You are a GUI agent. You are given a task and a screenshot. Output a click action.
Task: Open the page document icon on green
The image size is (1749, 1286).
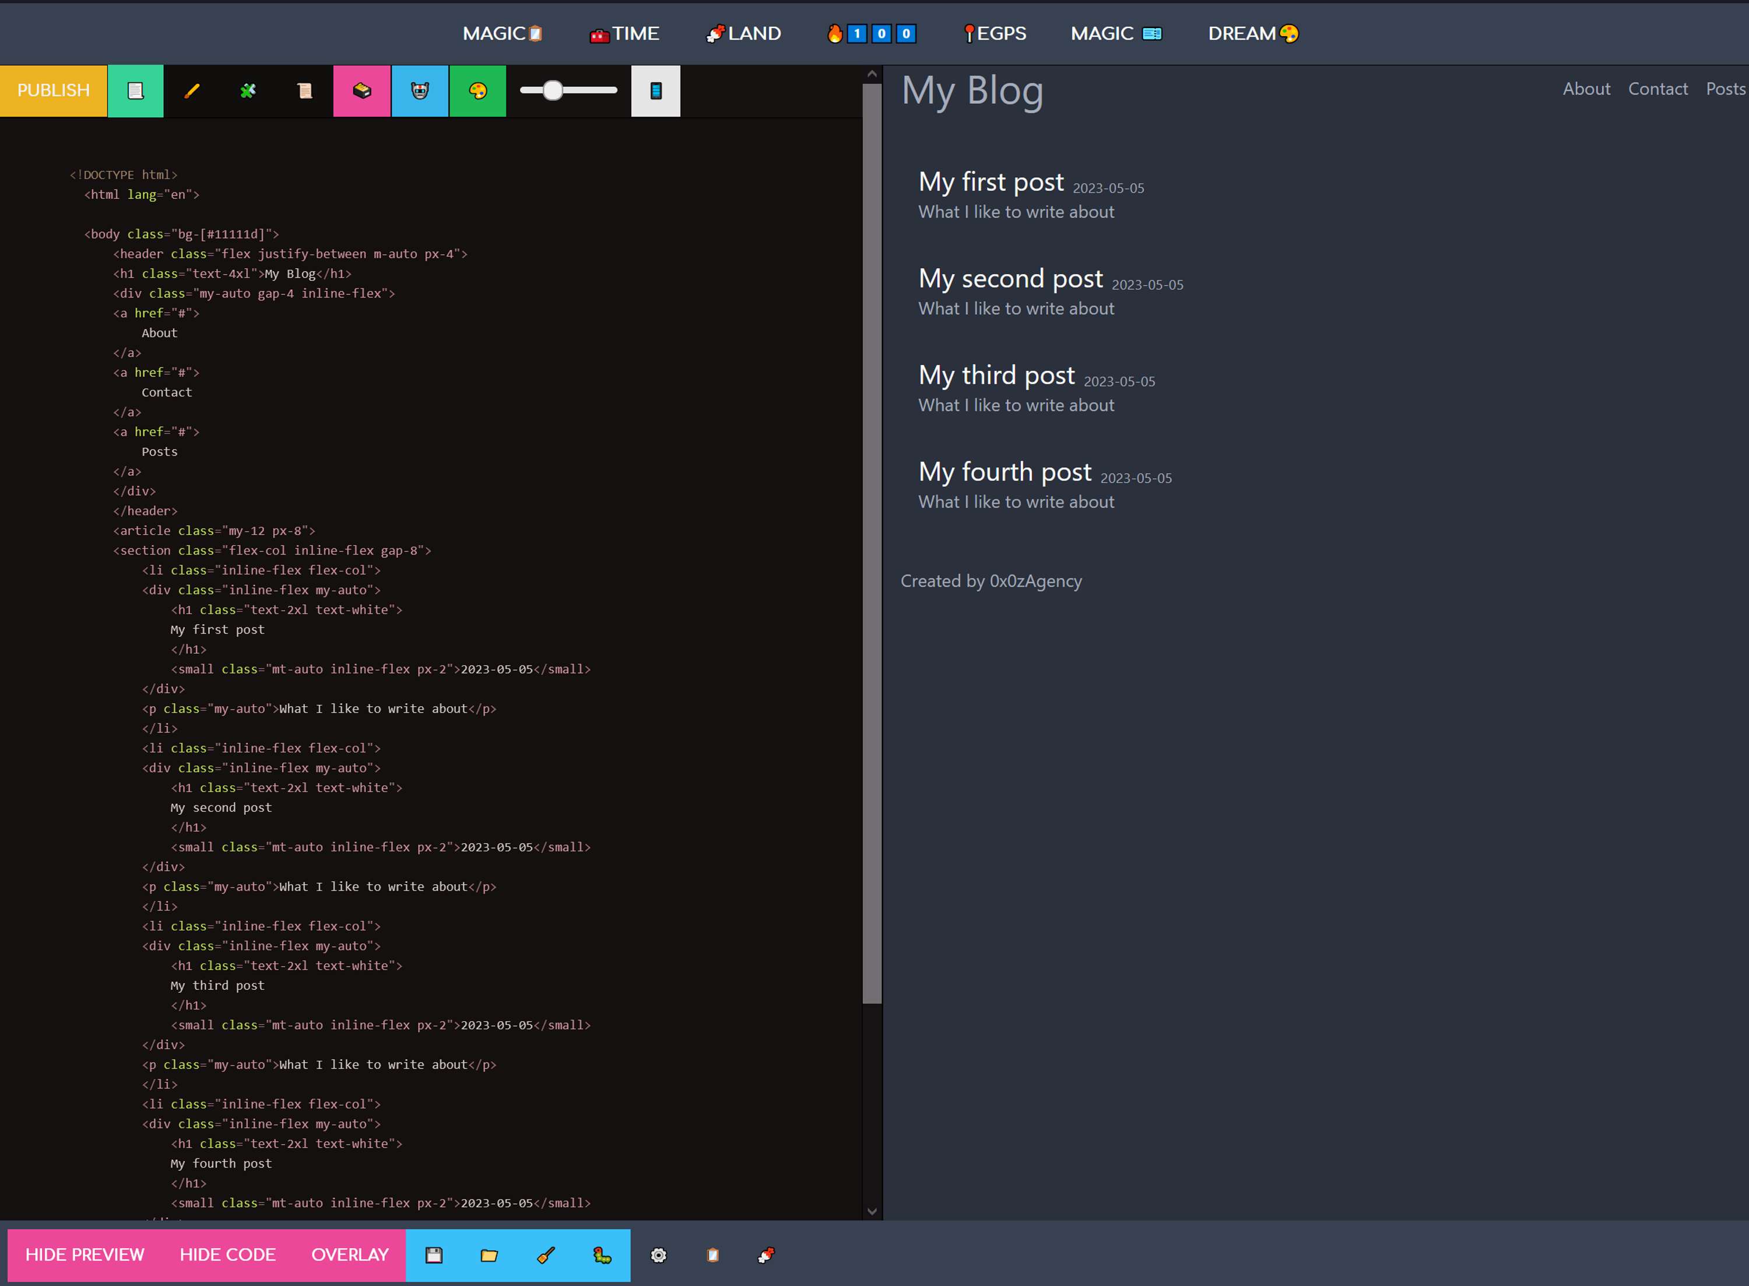click(135, 90)
